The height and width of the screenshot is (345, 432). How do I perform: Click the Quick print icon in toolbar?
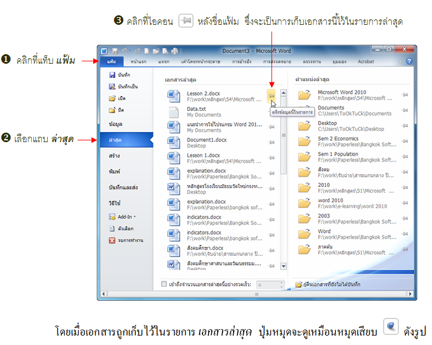tap(175, 51)
